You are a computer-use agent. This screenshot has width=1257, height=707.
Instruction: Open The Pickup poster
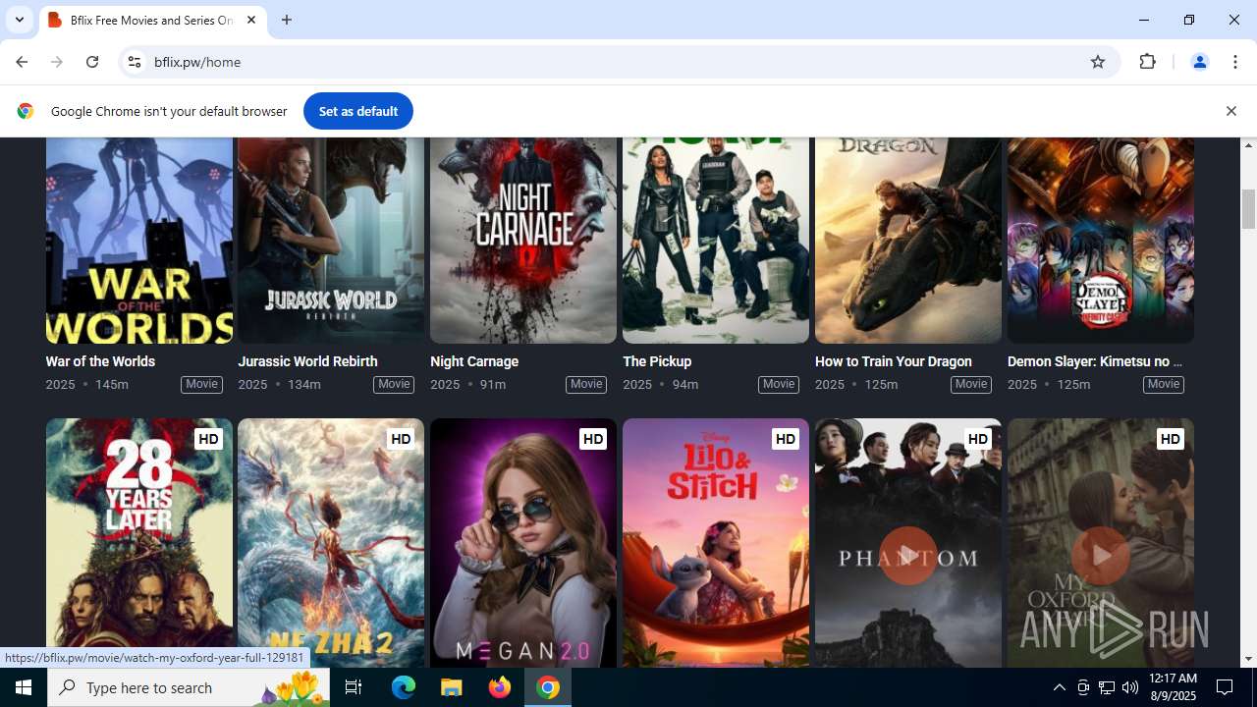click(x=716, y=241)
